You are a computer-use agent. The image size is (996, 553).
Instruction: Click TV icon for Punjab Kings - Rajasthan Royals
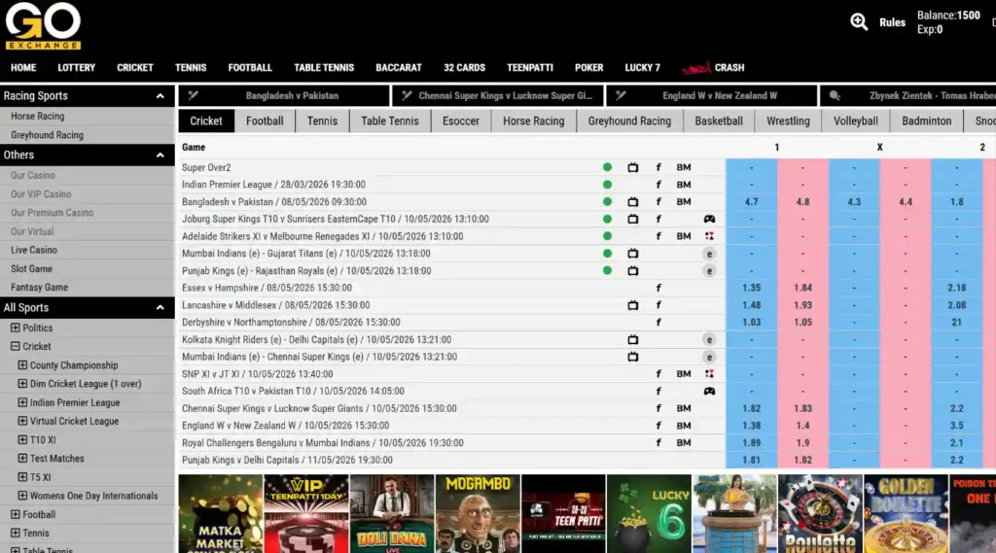click(x=632, y=270)
